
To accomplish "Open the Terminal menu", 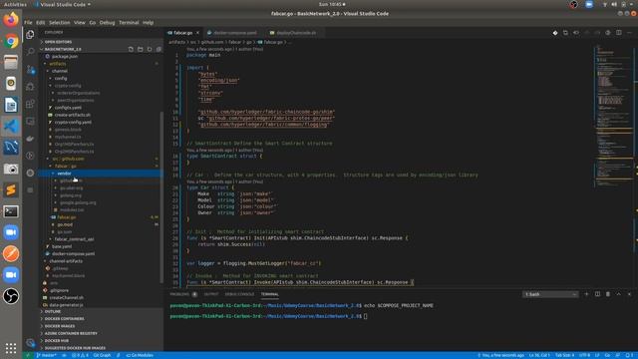I will click(x=129, y=23).
